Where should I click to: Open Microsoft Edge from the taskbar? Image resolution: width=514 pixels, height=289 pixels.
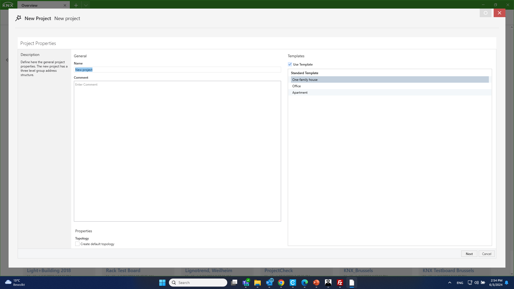(x=304, y=283)
